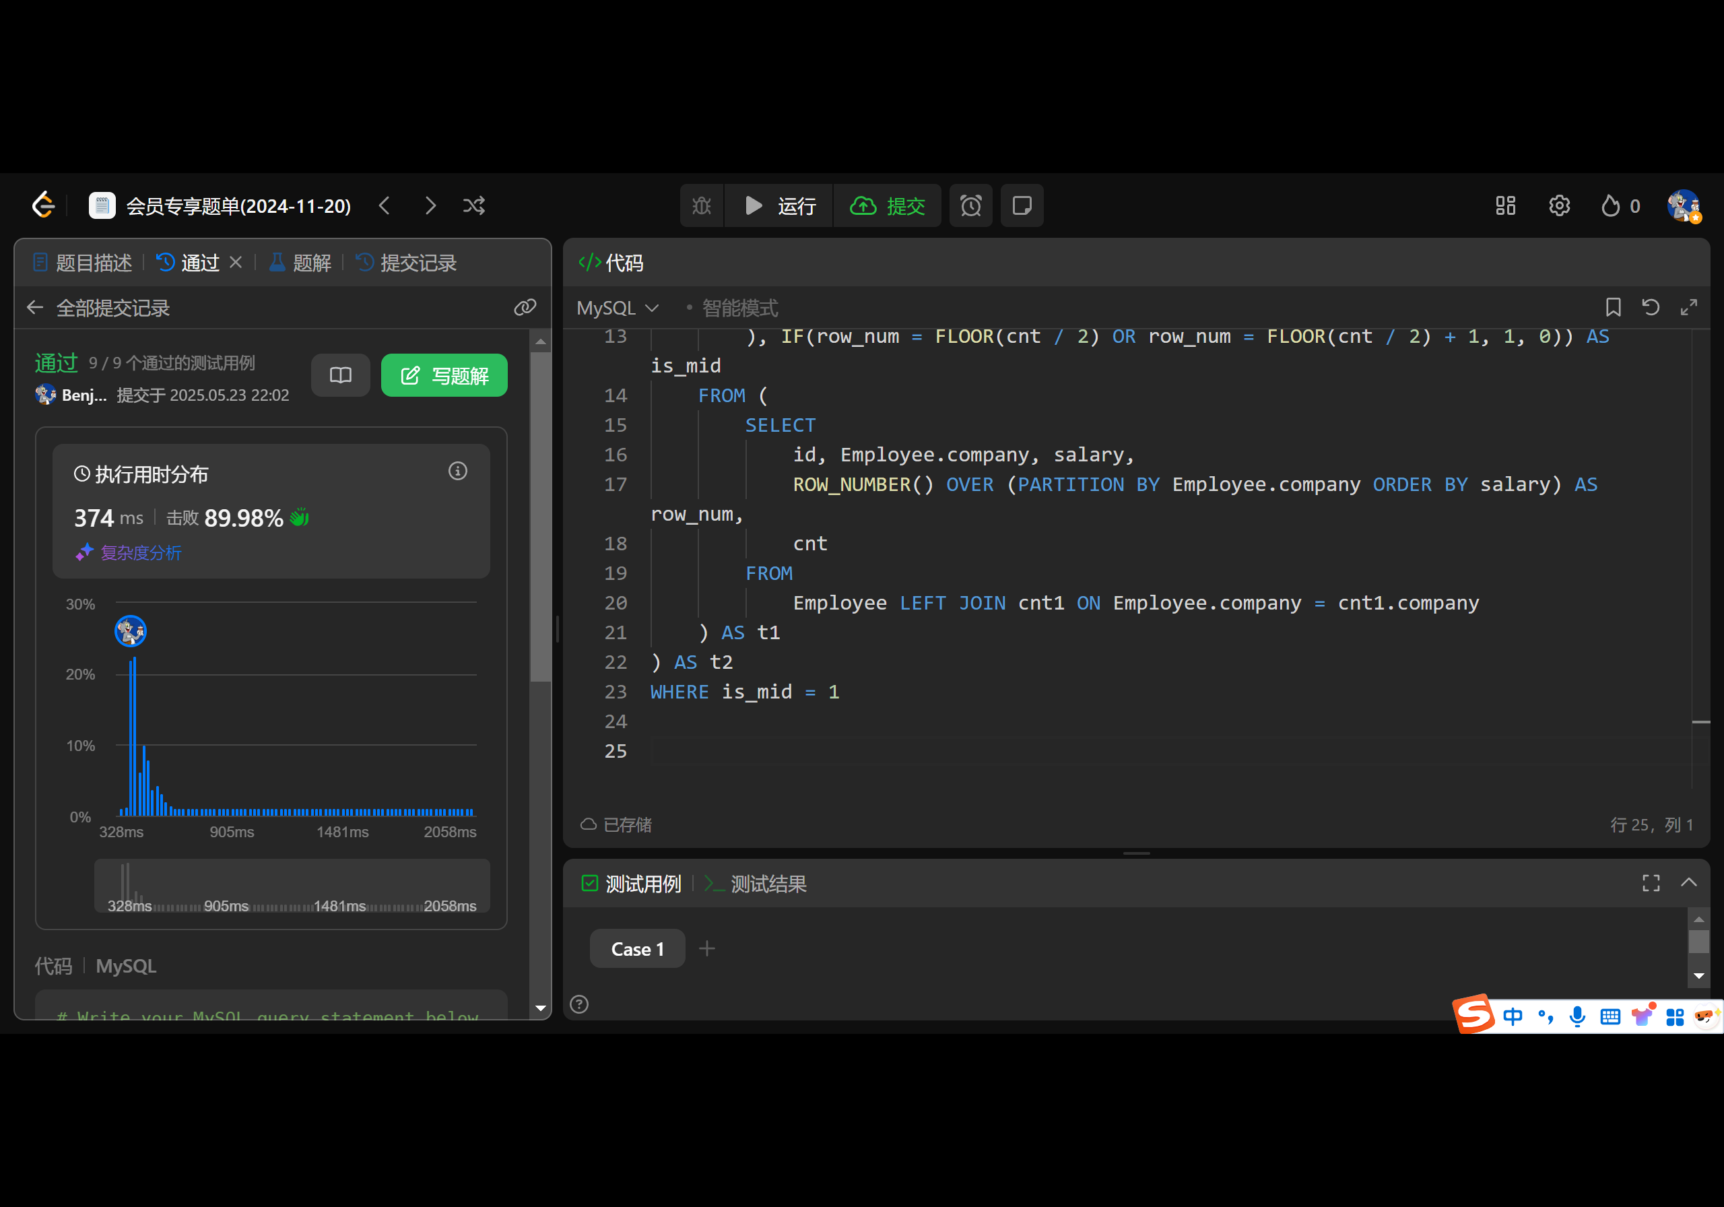Bookmark the code with bookmark icon
The image size is (1724, 1207).
pos(1613,307)
